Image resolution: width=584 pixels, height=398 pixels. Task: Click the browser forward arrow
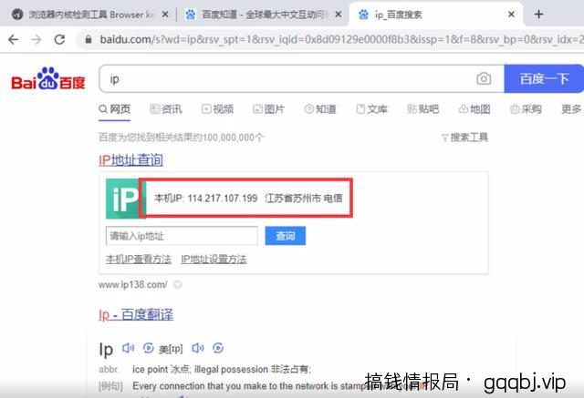pos(36,39)
